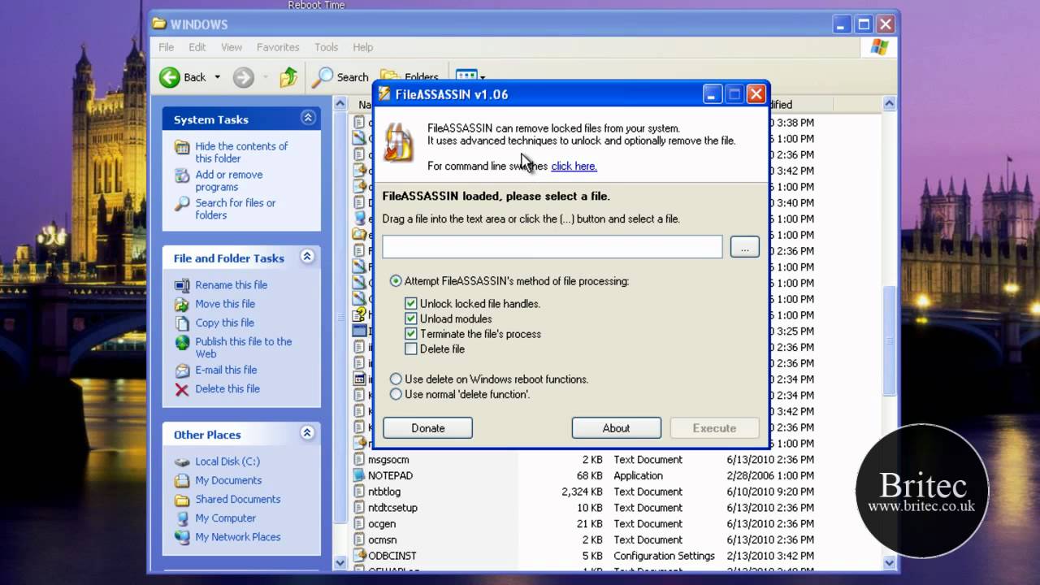Click the green Back arrow in Explorer toolbar
Image resolution: width=1040 pixels, height=585 pixels.
click(170, 77)
